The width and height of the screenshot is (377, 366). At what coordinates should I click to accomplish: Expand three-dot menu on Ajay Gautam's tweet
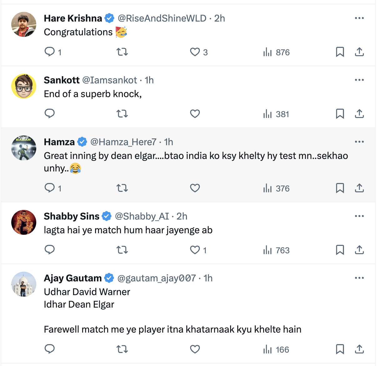coord(359,278)
